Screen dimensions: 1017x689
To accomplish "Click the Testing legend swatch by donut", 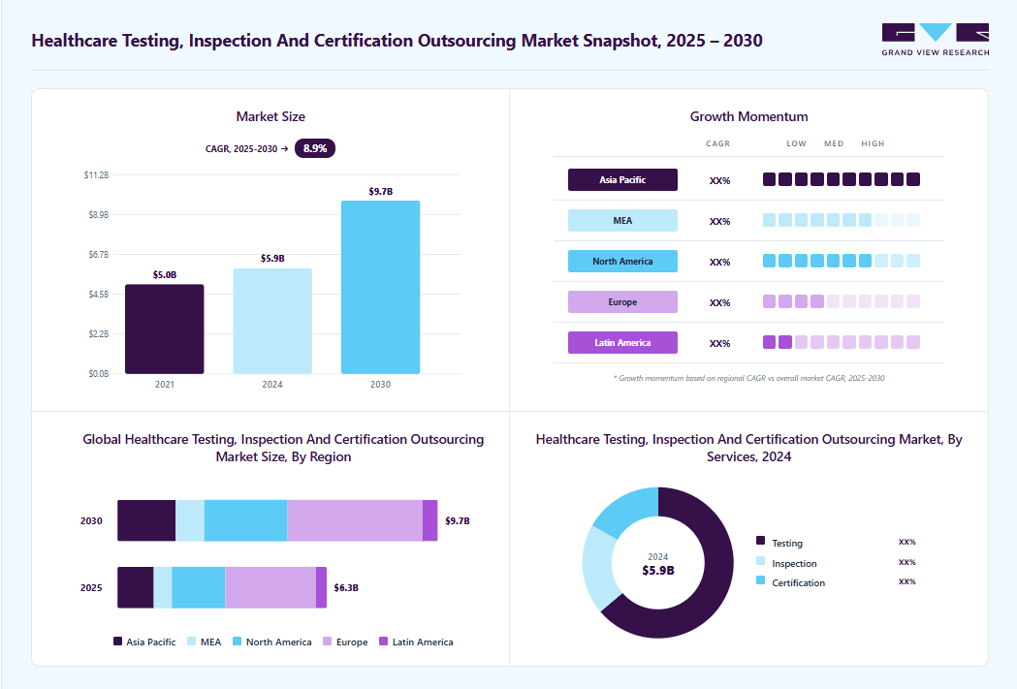I will [x=761, y=541].
